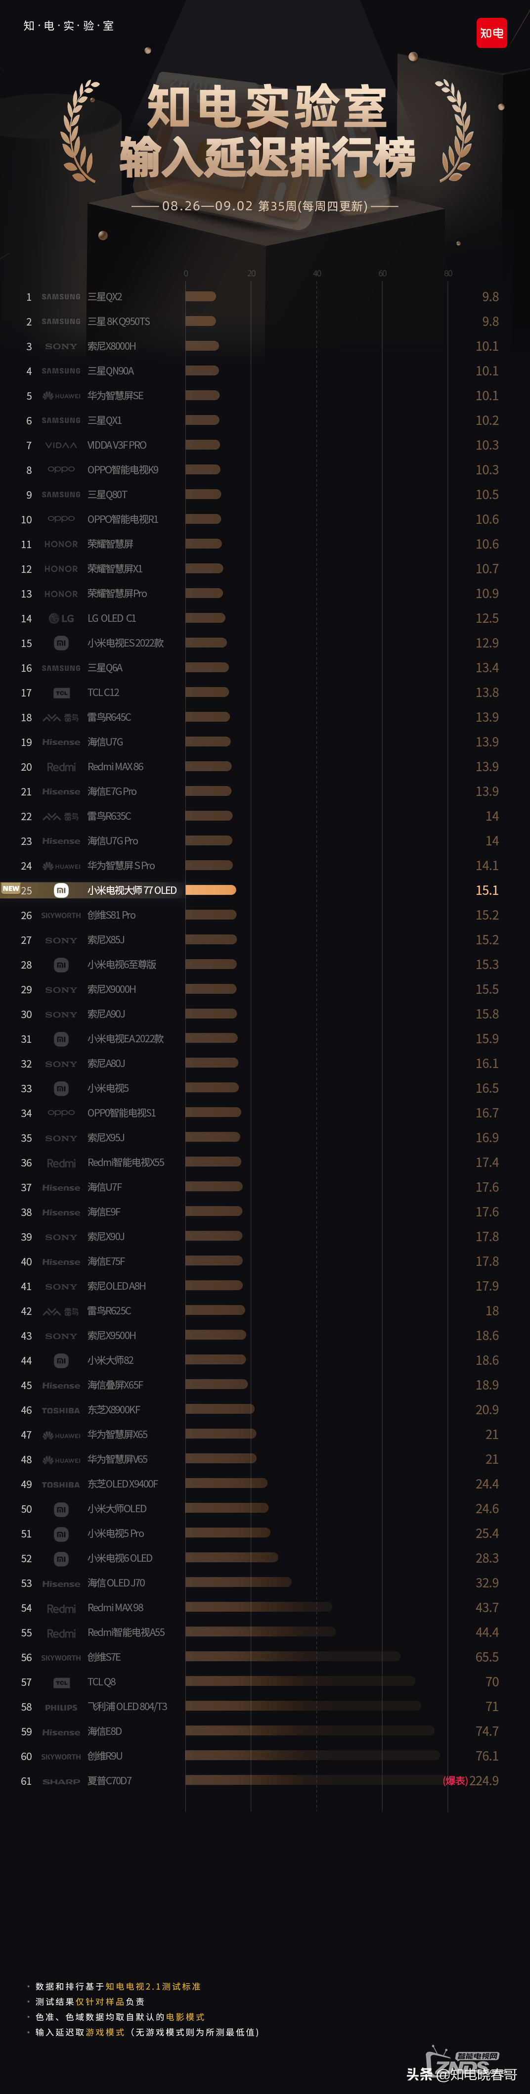Click the 输入延迟排行榜 main title

tap(267, 158)
